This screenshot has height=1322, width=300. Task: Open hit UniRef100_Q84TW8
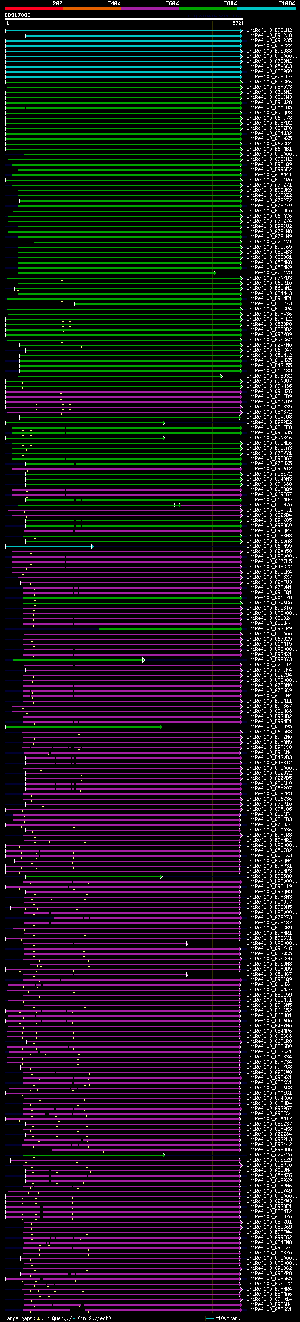[269, 1242]
